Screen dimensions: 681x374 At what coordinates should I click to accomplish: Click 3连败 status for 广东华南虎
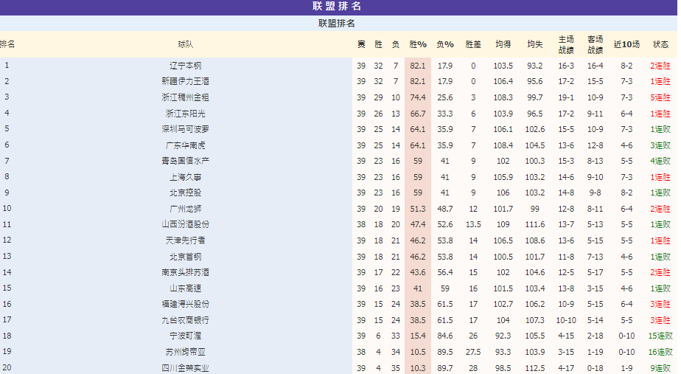660,145
